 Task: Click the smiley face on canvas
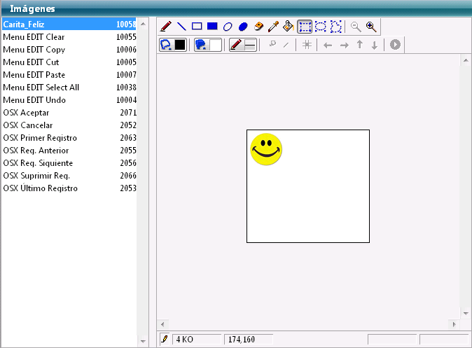(x=266, y=149)
